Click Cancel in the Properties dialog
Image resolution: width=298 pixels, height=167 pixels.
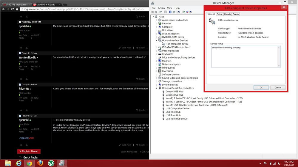pyautogui.click(x=278, y=87)
